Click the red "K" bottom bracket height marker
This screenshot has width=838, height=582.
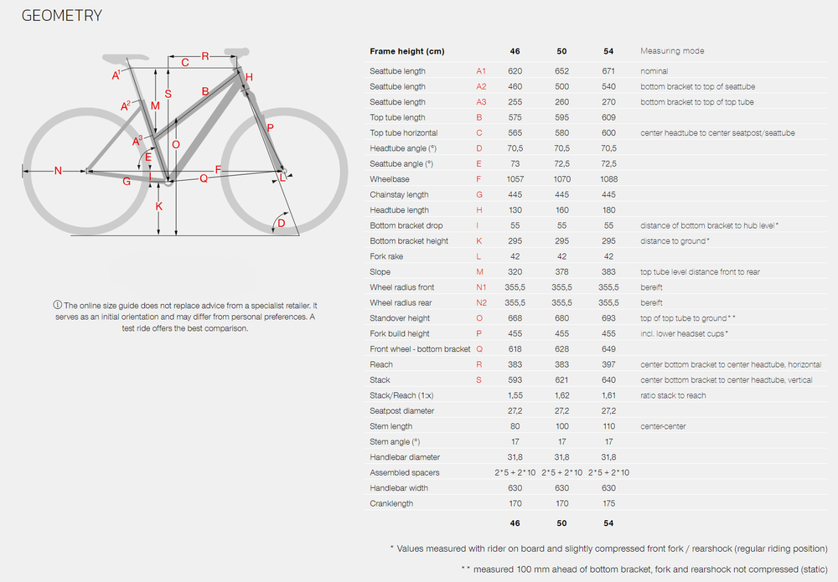(158, 206)
